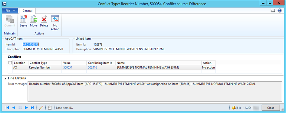The width and height of the screenshot is (286, 113).
Task: Click the Conflicting Item Id column header
Action: (101, 63)
